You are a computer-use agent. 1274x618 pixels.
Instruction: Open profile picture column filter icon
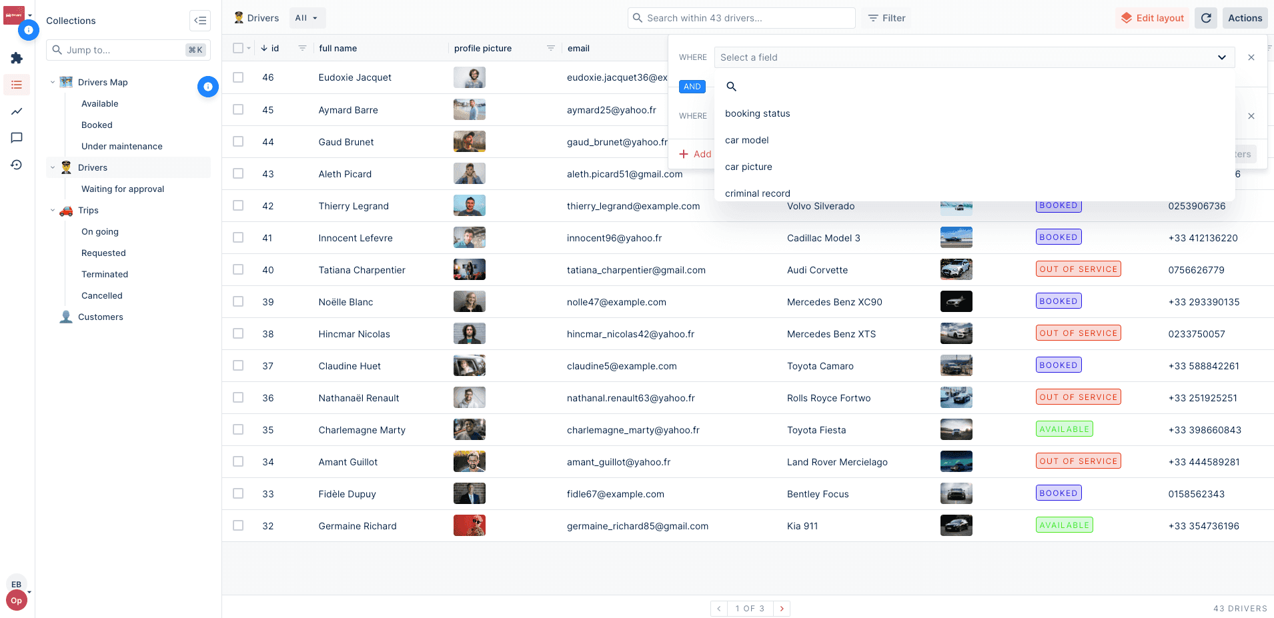coord(551,48)
